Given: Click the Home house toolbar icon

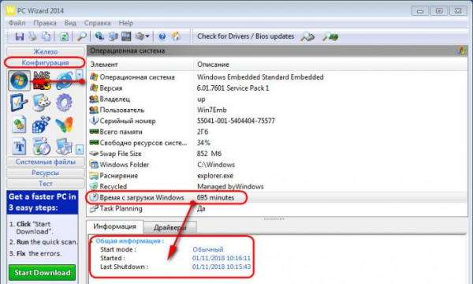Looking at the screenshot, I should [176, 36].
